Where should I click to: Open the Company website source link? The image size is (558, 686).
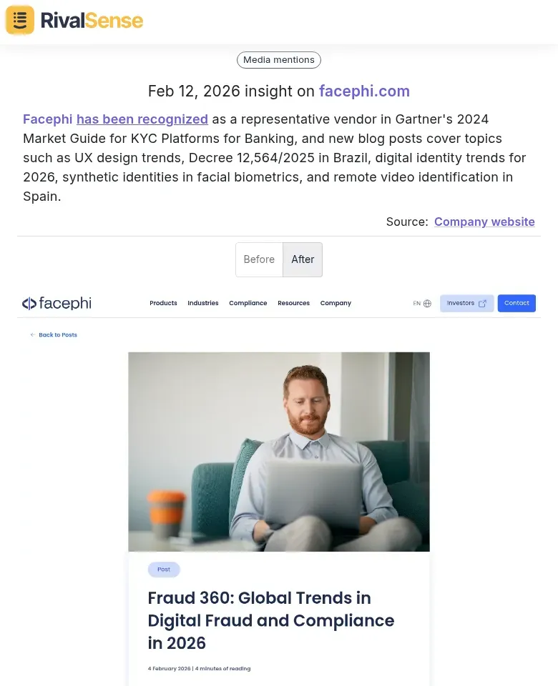tap(484, 222)
